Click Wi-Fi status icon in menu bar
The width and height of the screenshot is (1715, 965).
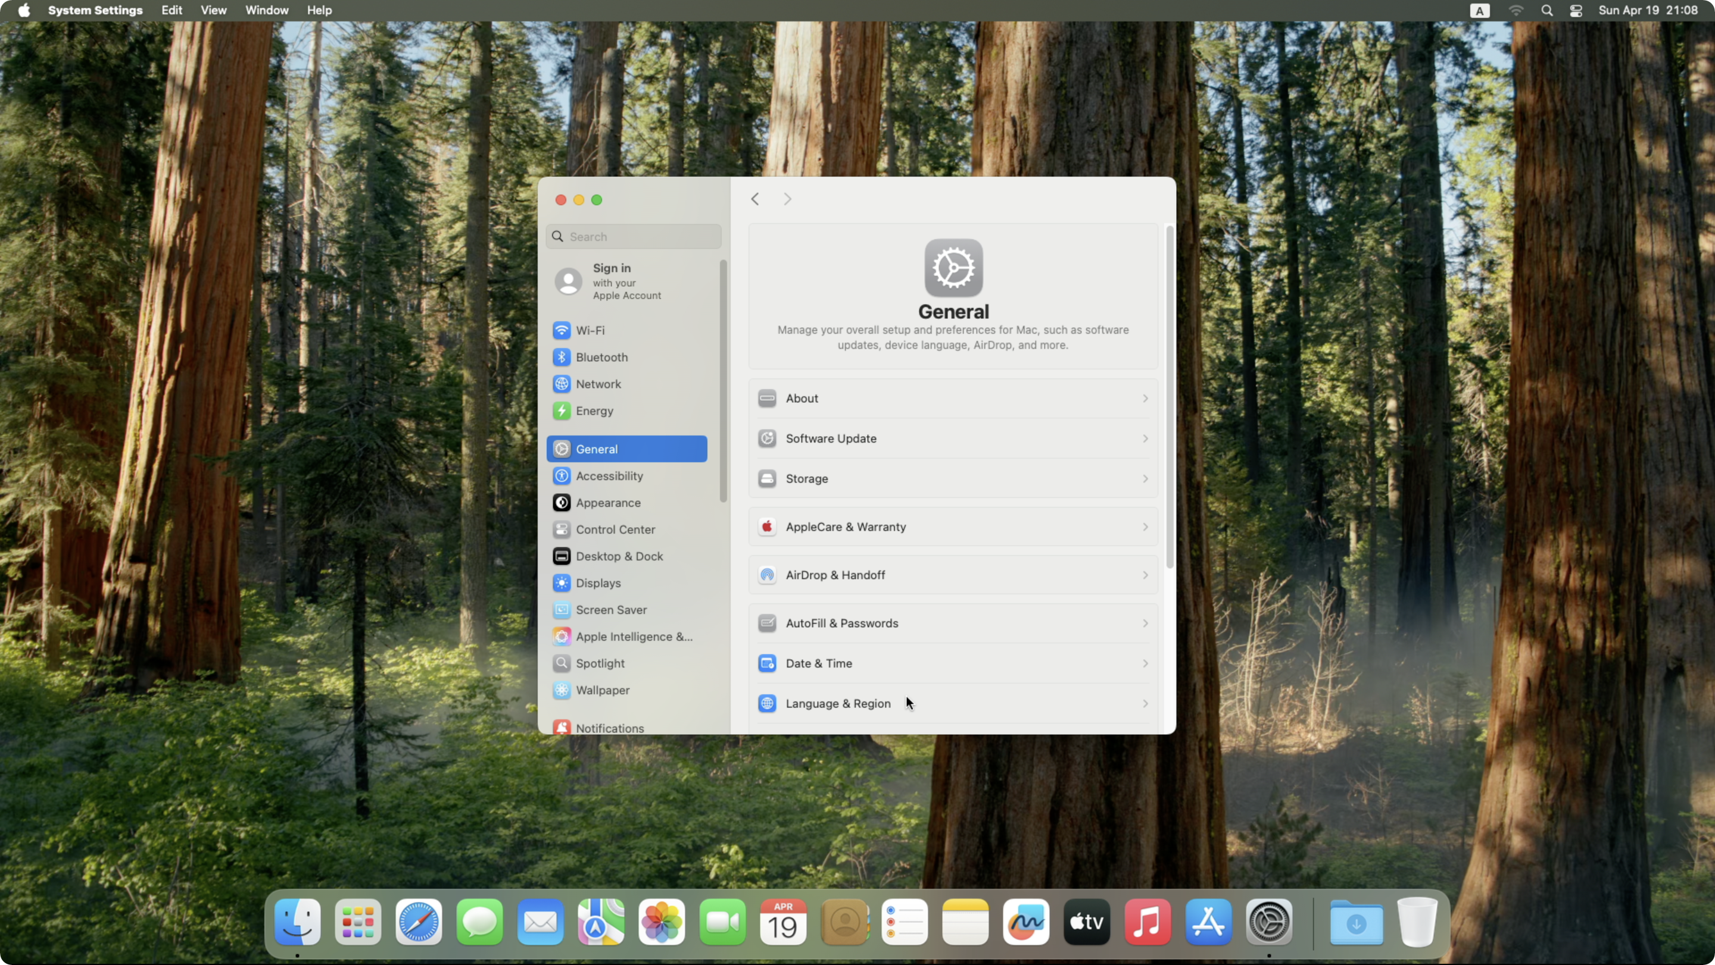1516,11
